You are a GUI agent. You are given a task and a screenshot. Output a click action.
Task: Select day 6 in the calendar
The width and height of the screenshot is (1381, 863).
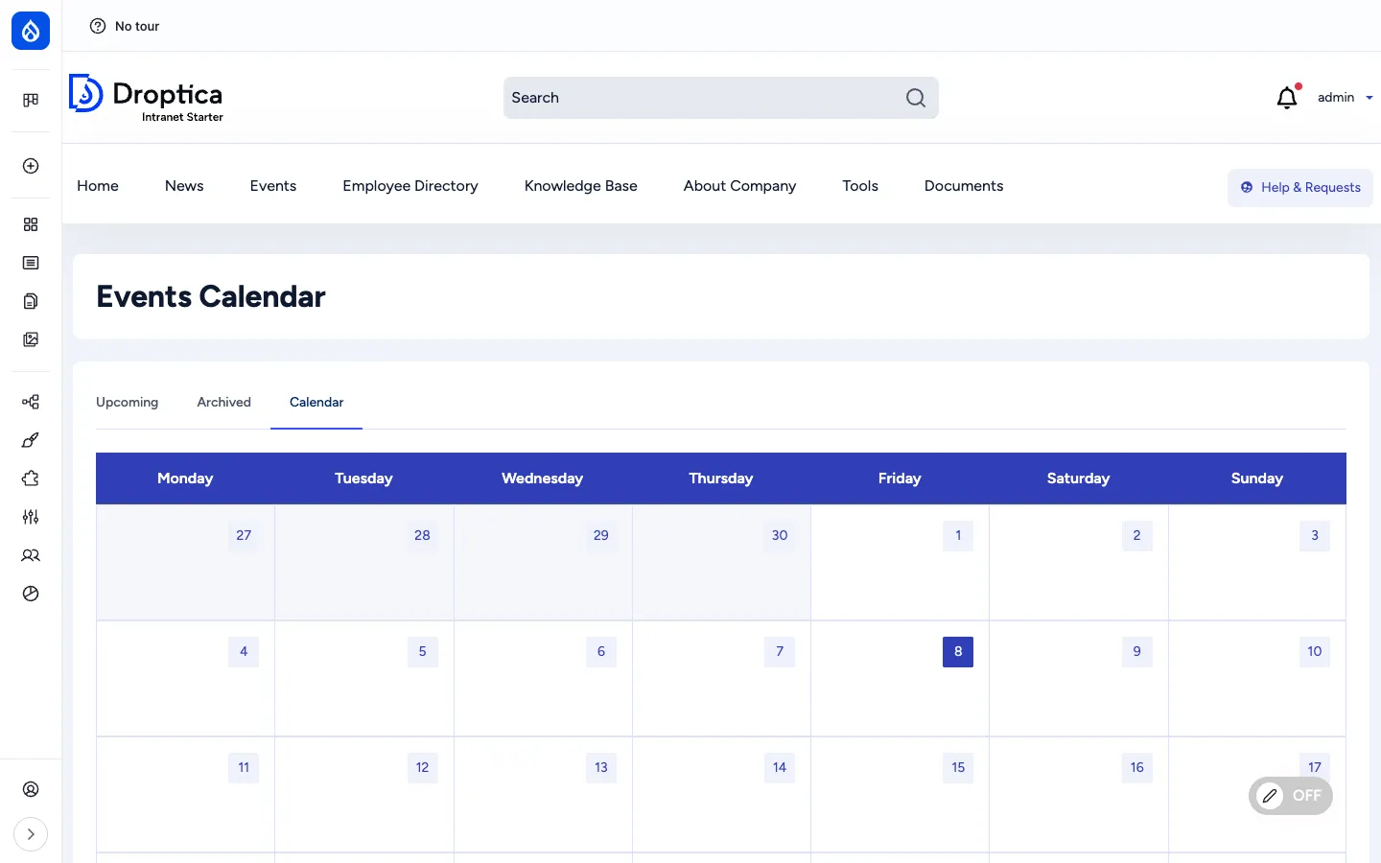pos(601,652)
